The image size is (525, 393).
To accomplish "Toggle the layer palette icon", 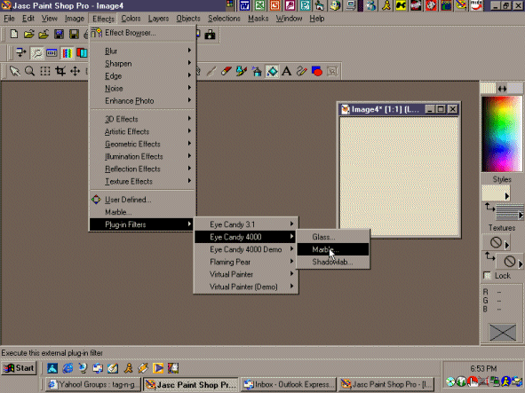I will click(82, 52).
